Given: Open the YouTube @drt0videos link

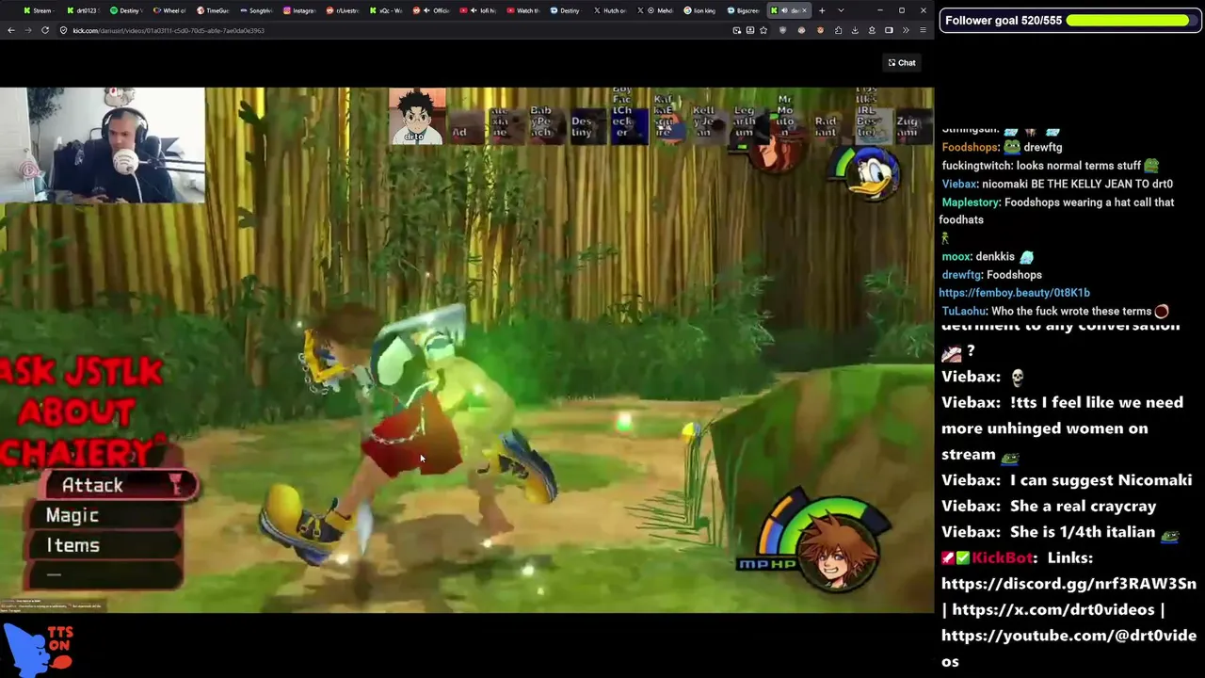Looking at the screenshot, I should pyautogui.click(x=1068, y=648).
